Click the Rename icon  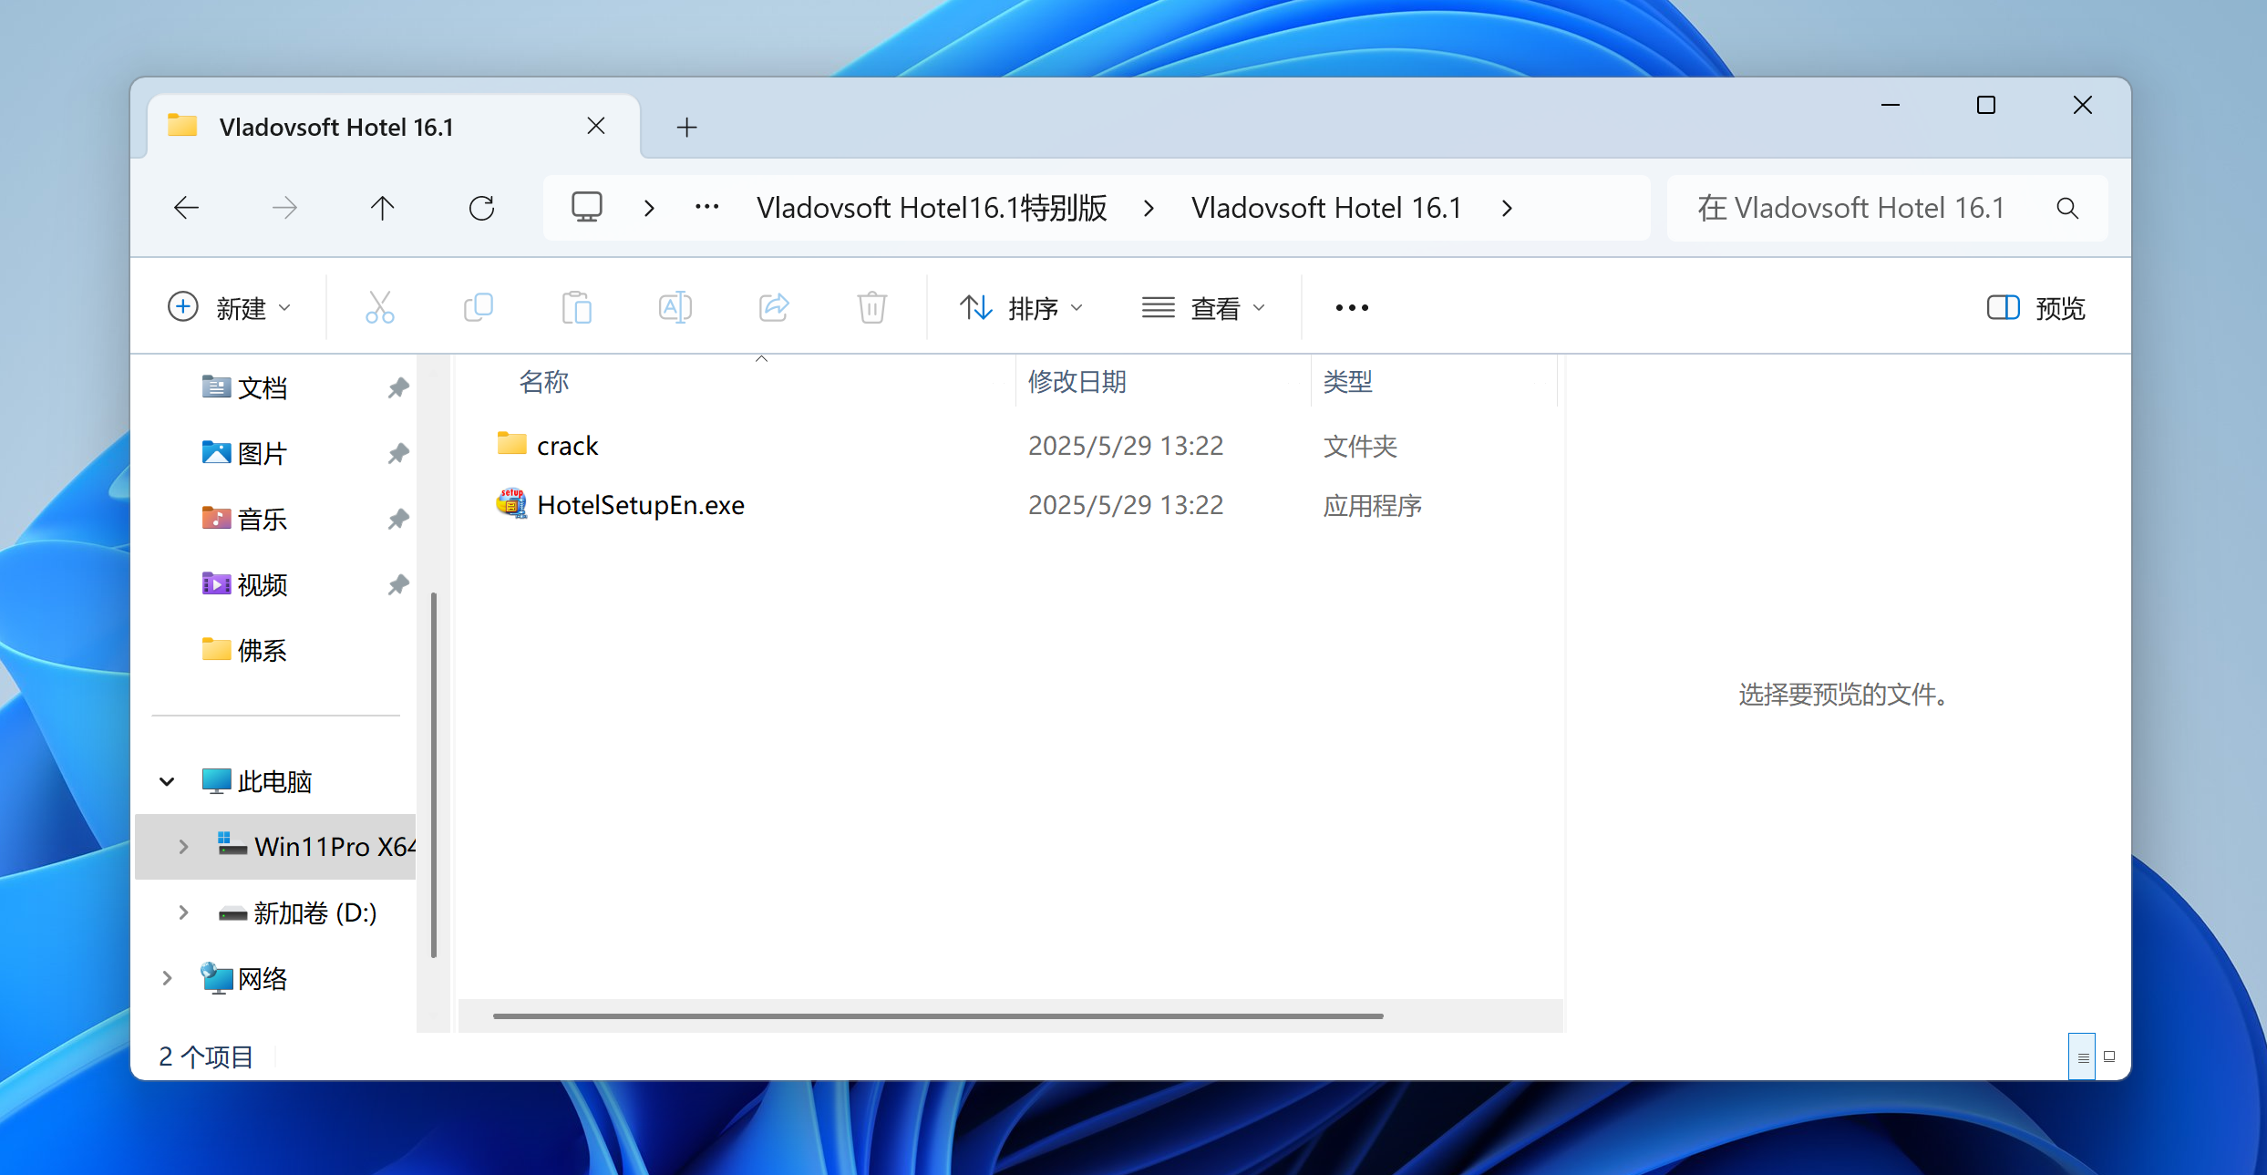click(675, 308)
